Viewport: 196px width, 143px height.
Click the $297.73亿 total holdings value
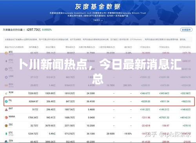34,30
